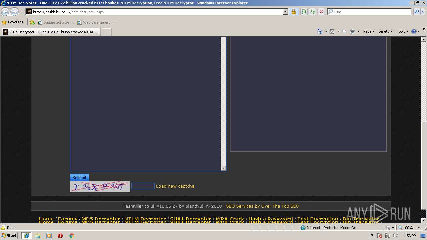The width and height of the screenshot is (427, 240).
Task: Open the Chrome taskbar icon
Action: click(x=71, y=236)
